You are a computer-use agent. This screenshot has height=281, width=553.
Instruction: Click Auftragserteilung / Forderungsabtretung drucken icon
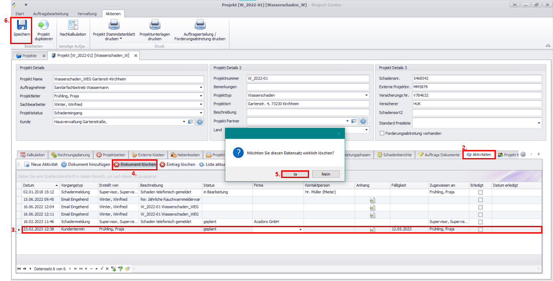pyautogui.click(x=199, y=25)
